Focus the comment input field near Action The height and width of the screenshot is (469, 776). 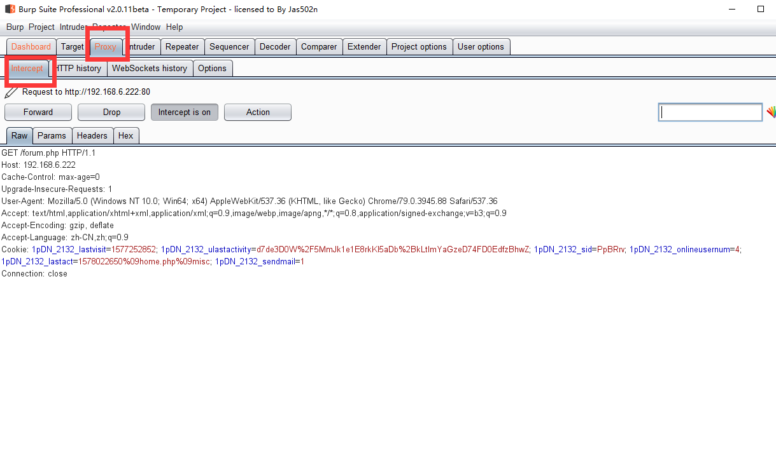coord(710,112)
